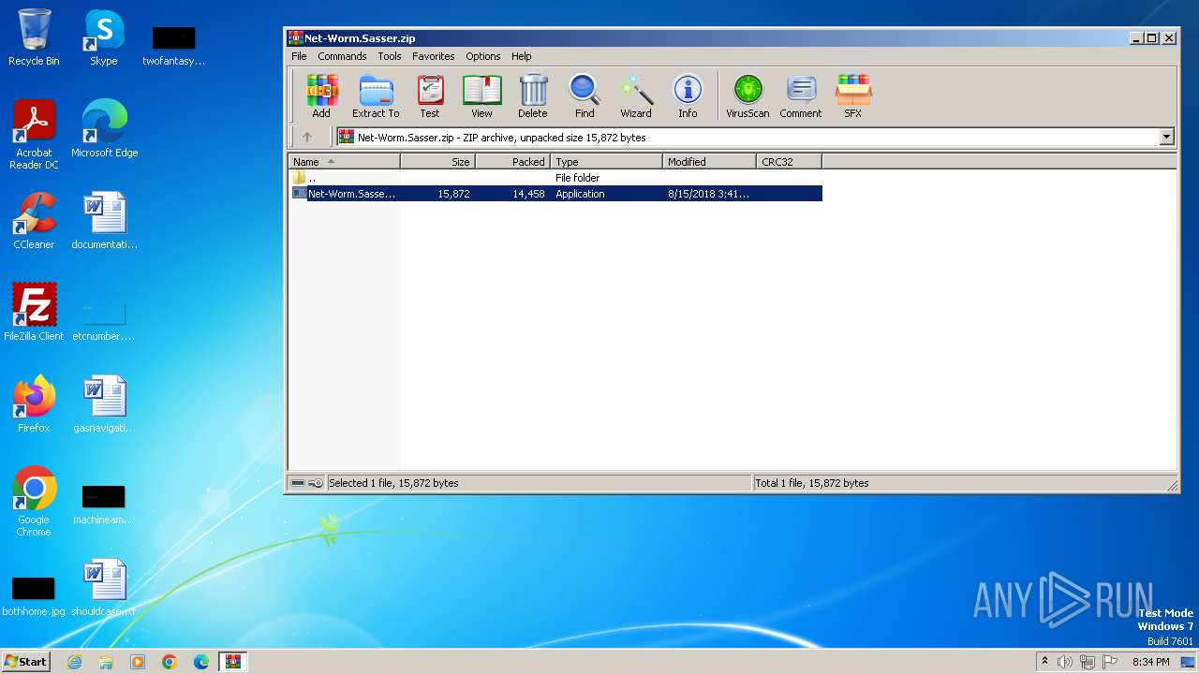Select the Net-Worm.Sasse... application file row

click(x=555, y=194)
